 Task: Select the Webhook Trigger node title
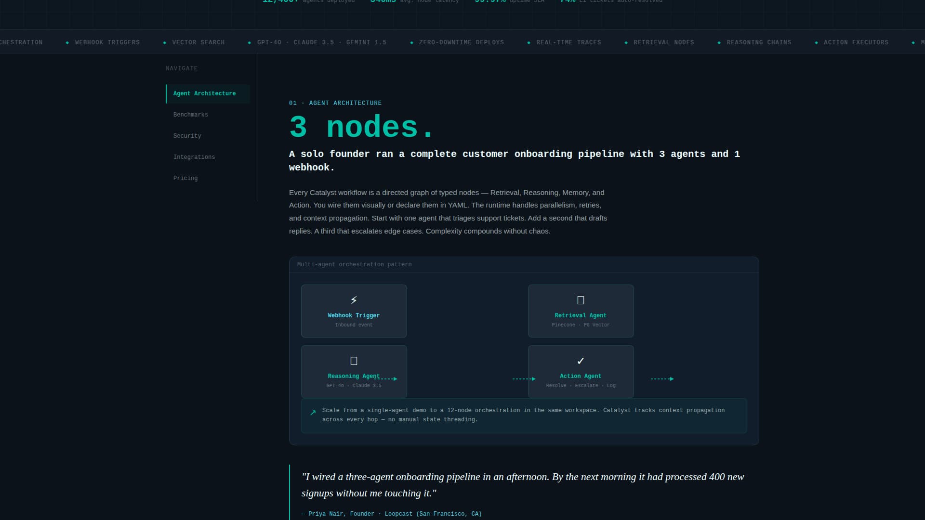(354, 315)
